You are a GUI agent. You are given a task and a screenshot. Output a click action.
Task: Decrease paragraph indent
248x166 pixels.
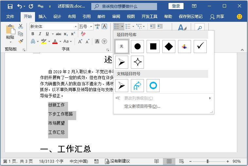pos(152,26)
